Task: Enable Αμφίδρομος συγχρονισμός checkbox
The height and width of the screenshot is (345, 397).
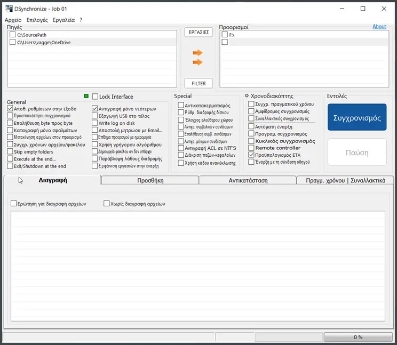Action: pos(251,111)
